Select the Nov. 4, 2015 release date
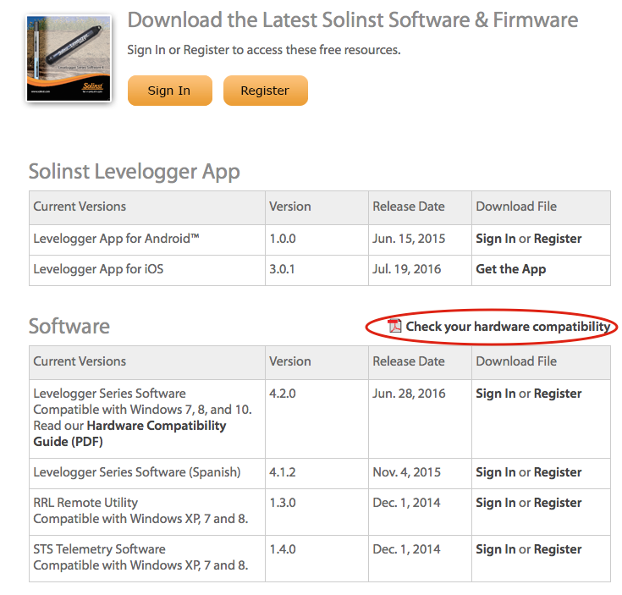 [x=406, y=472]
